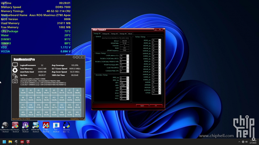
Task: Open the RunMemtestPro history clock icon
Action: pos(74,57)
